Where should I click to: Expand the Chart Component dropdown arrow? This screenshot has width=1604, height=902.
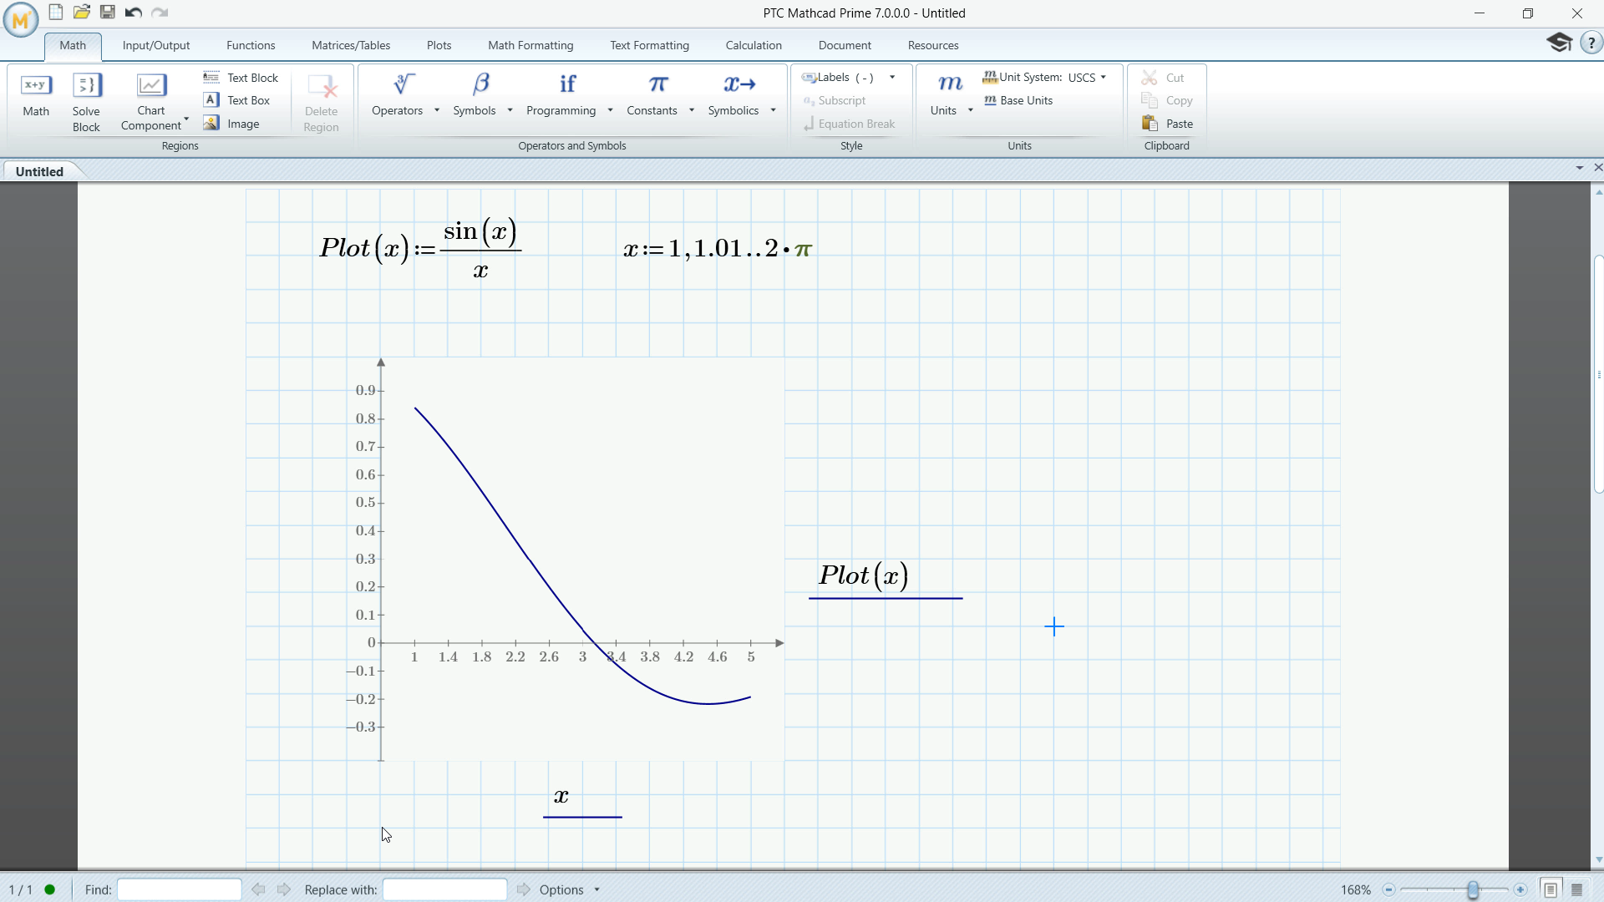point(186,119)
